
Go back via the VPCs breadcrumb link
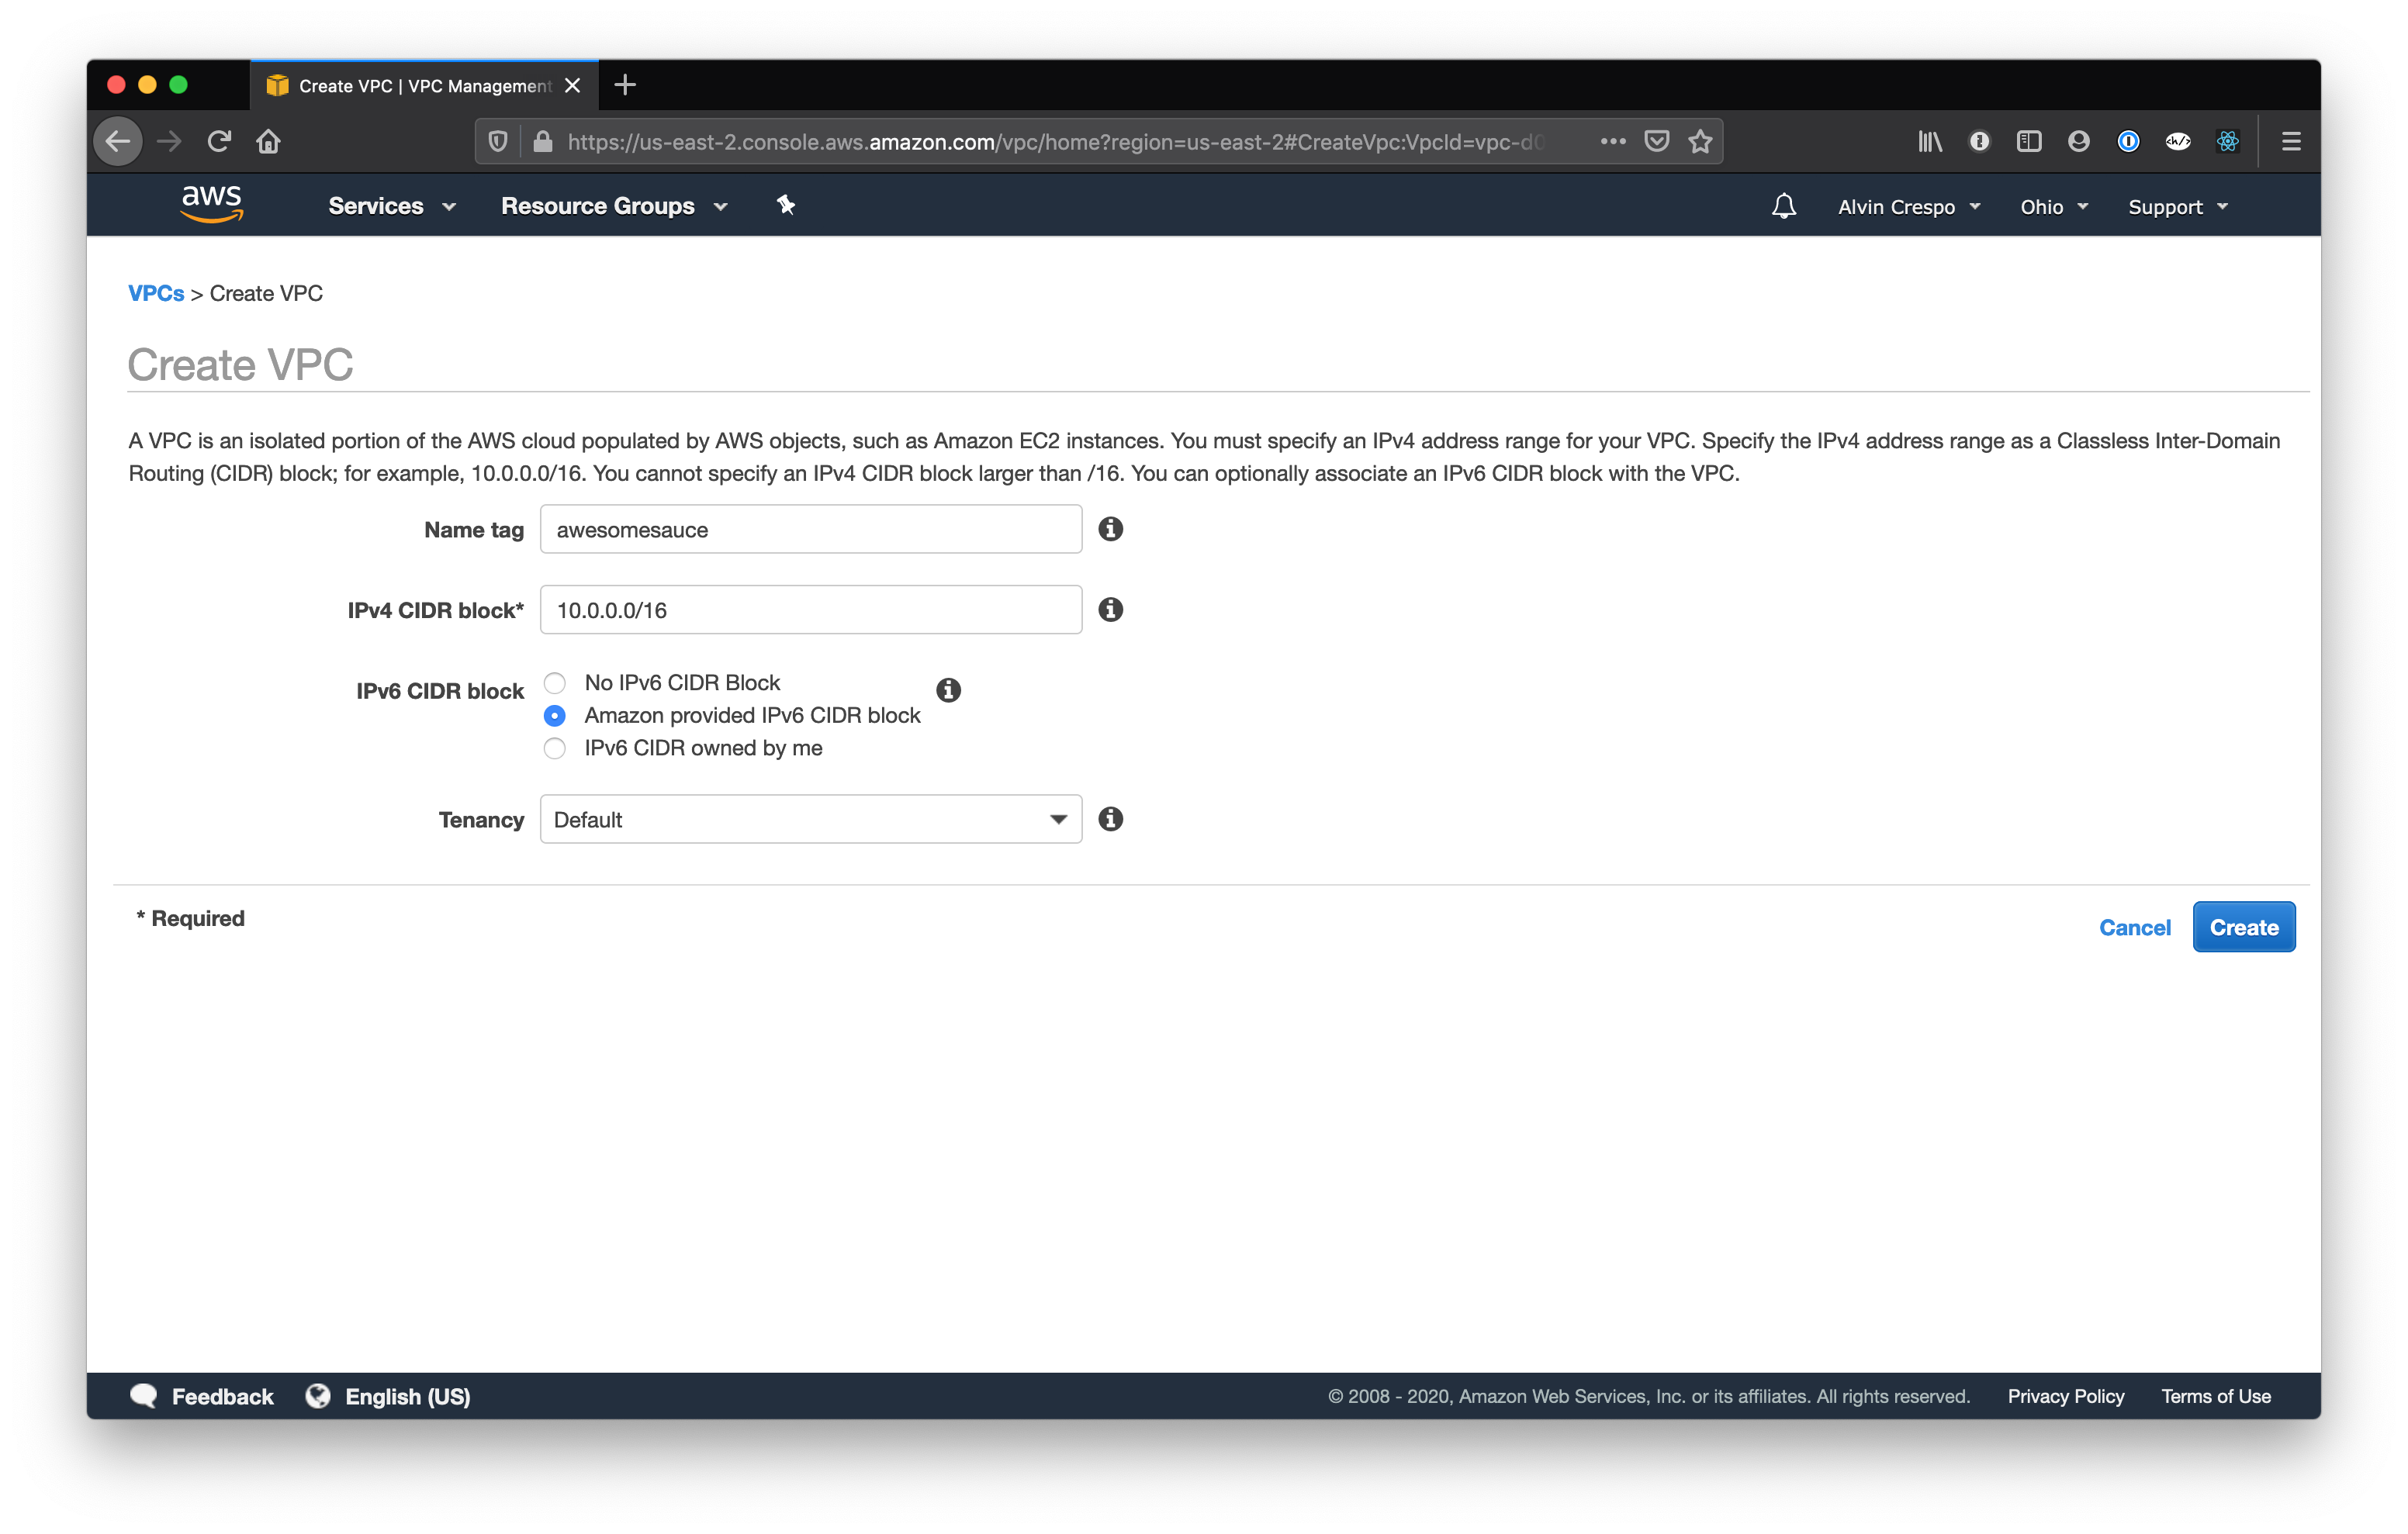pyautogui.click(x=156, y=293)
